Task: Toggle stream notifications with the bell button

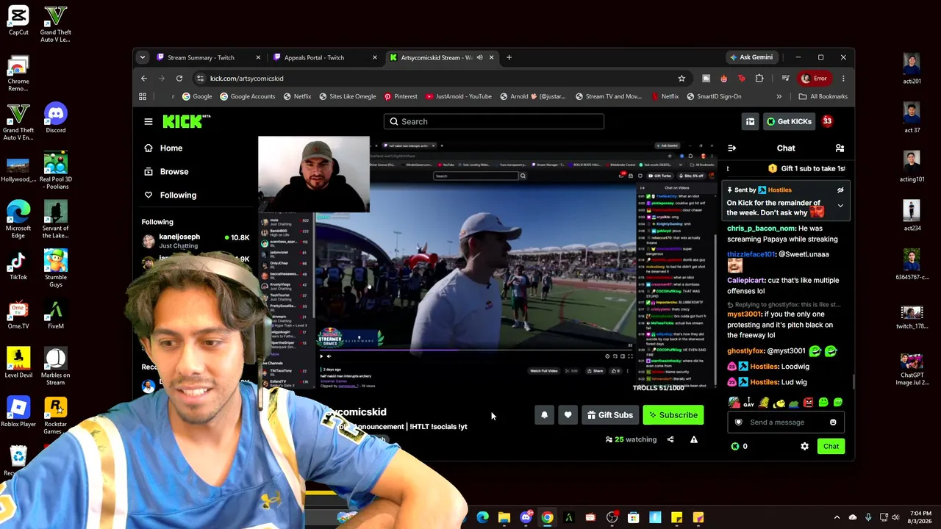Action: pos(544,415)
